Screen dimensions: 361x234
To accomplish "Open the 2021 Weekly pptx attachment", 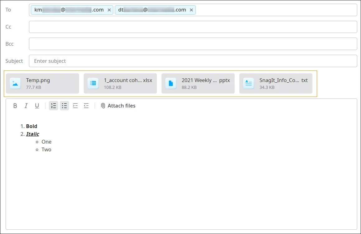I will pos(198,84).
